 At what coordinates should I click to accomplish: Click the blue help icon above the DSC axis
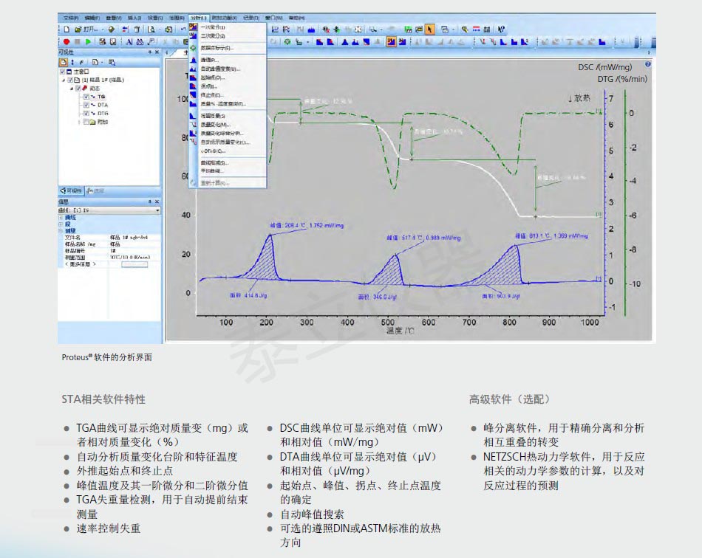pos(647,65)
